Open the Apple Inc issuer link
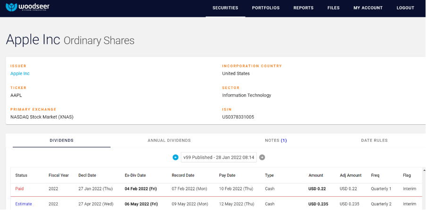Screen dimensions: 426x210 tap(20, 73)
